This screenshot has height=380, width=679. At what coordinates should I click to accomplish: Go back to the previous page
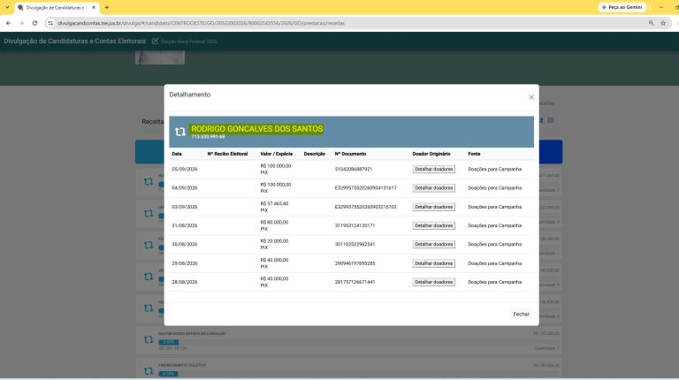9,23
